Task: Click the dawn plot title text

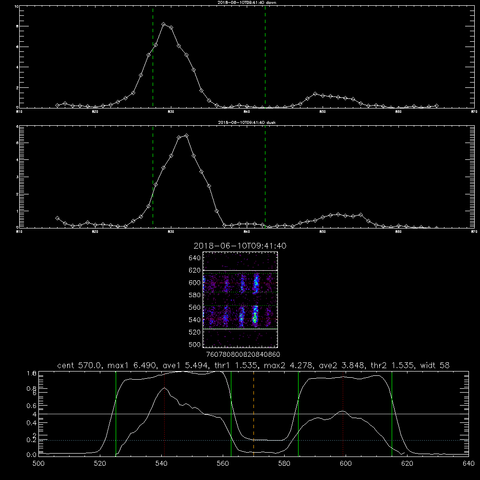Action: tap(247, 2)
